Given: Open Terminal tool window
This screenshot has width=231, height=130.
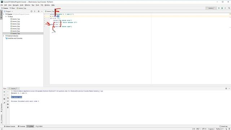Looking at the screenshot, I should click(x=22, y=126).
